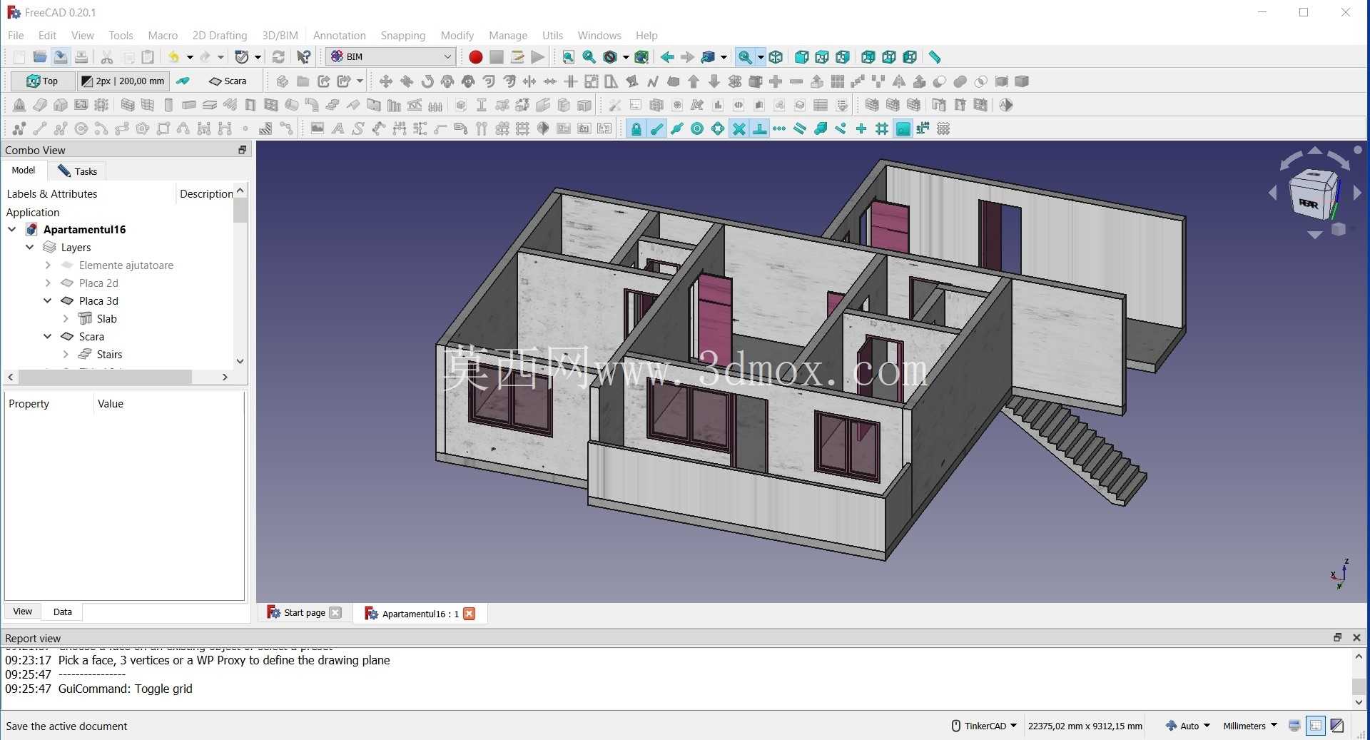Execute macro with the play icon
This screenshot has width=1370, height=740.
(x=538, y=57)
